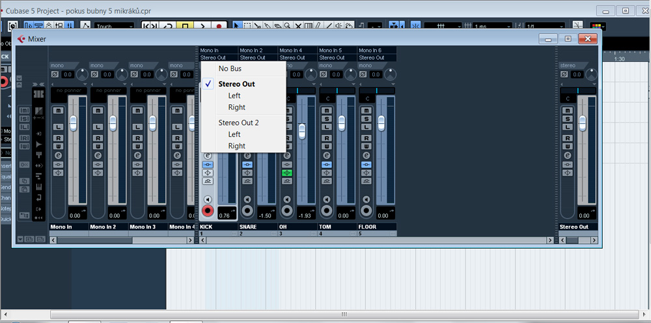Toggle the green sends-bypass button on OH channel
Image resolution: width=651 pixels, height=323 pixels.
point(287,173)
